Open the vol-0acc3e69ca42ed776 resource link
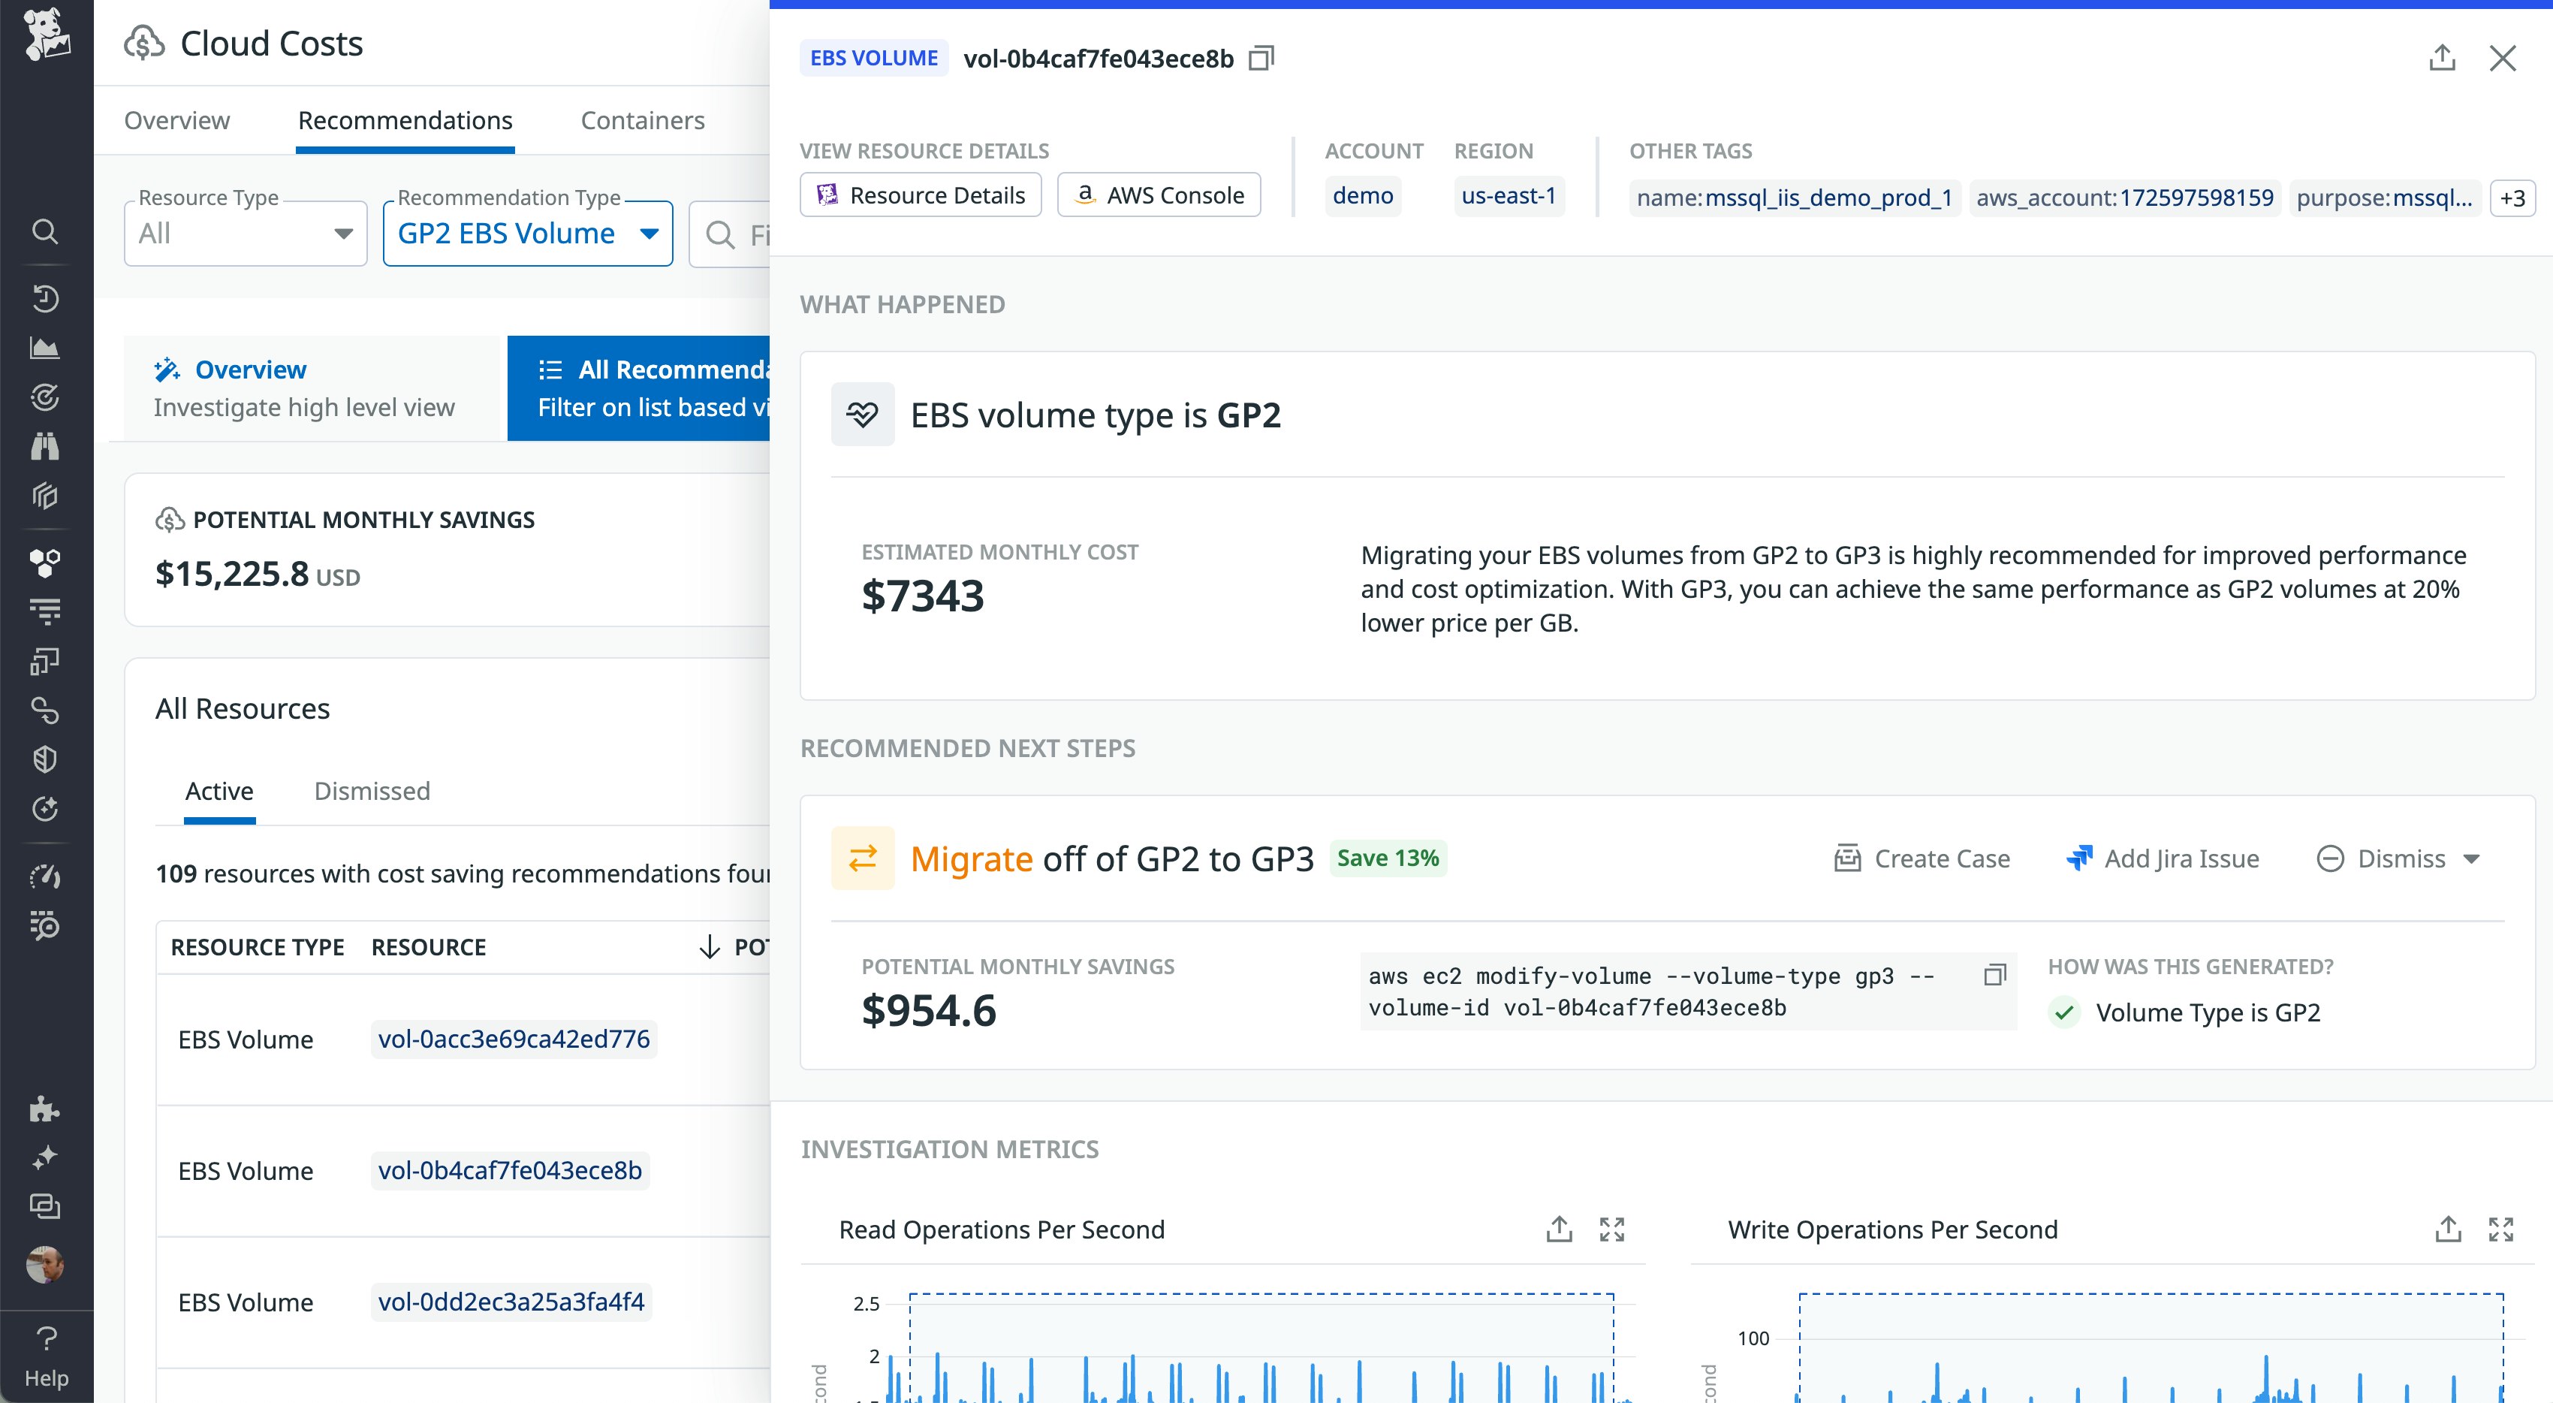2553x1403 pixels. (514, 1038)
